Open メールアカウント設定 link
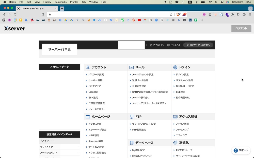Image resolution: width=254 pixels, height=158 pixels. click(143, 75)
